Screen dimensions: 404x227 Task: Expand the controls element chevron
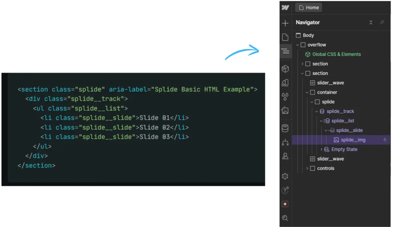(x=307, y=168)
